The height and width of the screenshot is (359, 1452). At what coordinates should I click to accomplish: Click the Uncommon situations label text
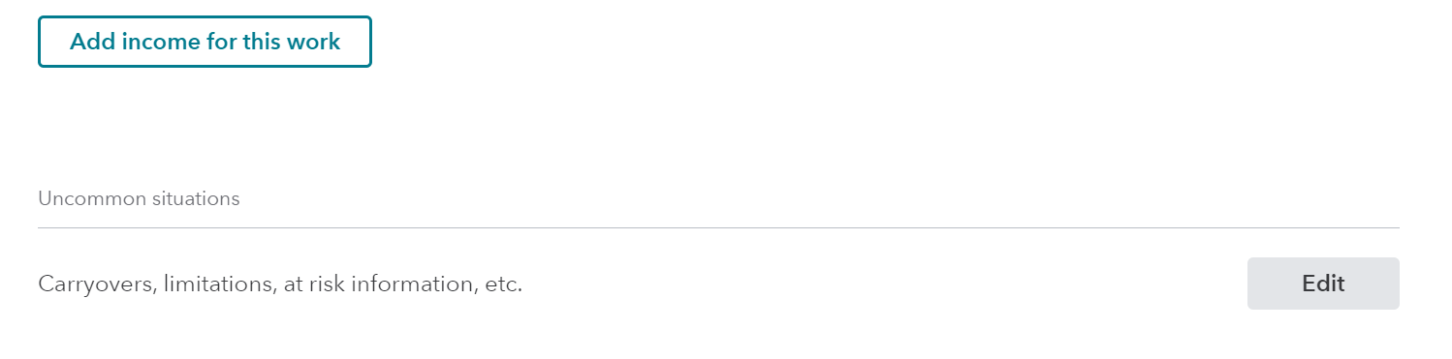[x=139, y=198]
